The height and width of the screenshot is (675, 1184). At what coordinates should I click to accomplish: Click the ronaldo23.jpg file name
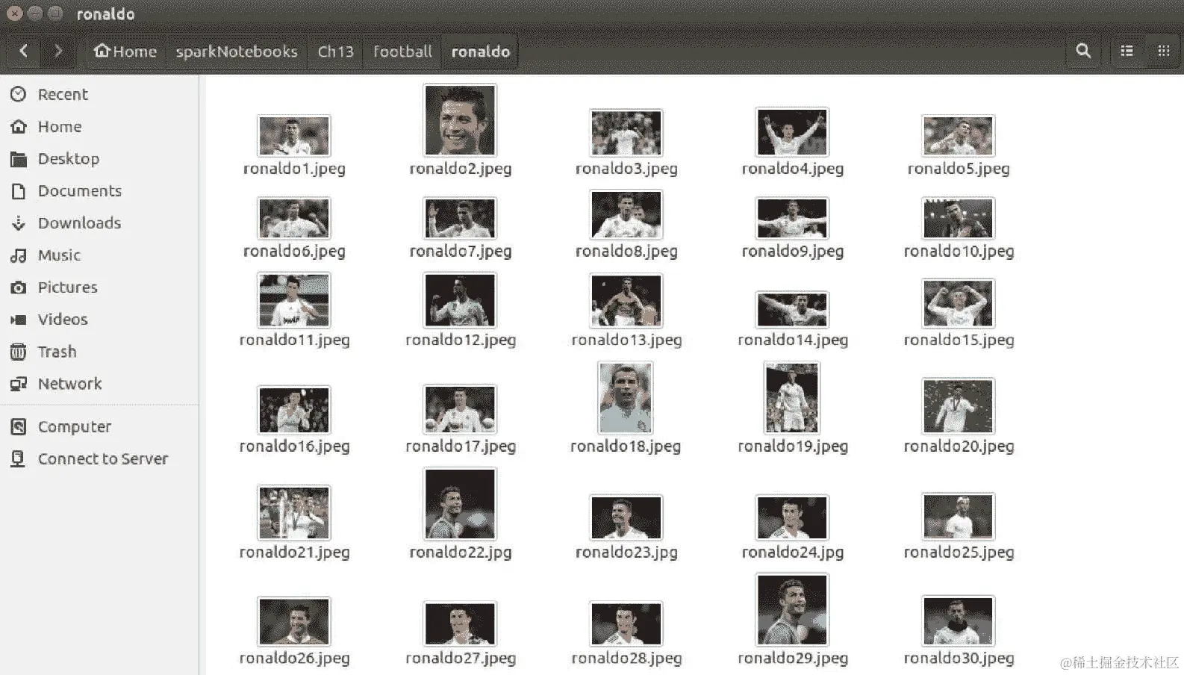pyautogui.click(x=626, y=552)
